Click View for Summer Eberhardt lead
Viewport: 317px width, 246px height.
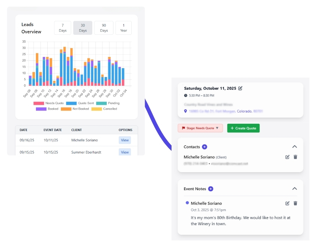125,152
